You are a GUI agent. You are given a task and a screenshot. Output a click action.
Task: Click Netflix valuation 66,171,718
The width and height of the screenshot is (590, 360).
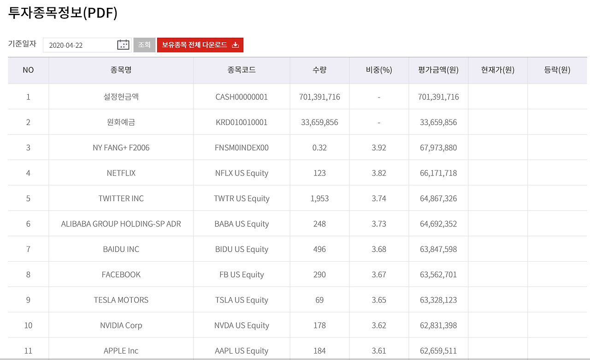point(438,173)
